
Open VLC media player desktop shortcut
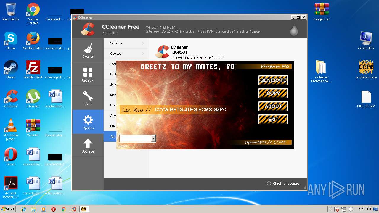point(11,130)
